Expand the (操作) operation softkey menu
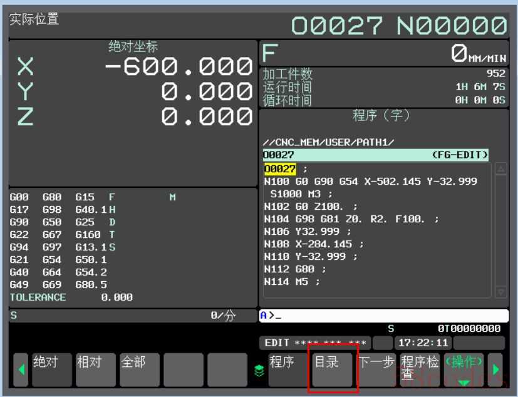Screen dimensions: 518x397 (x=464, y=369)
